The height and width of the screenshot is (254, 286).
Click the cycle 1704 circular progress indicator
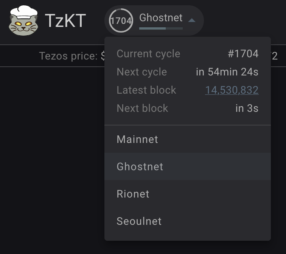[121, 20]
